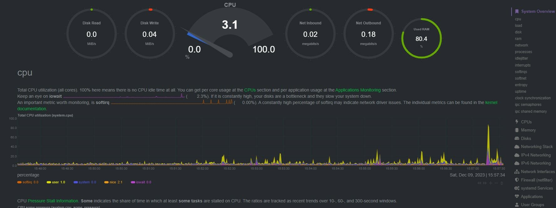
Task: Click the IPv4 Networking cloud icon
Action: [x=517, y=155]
